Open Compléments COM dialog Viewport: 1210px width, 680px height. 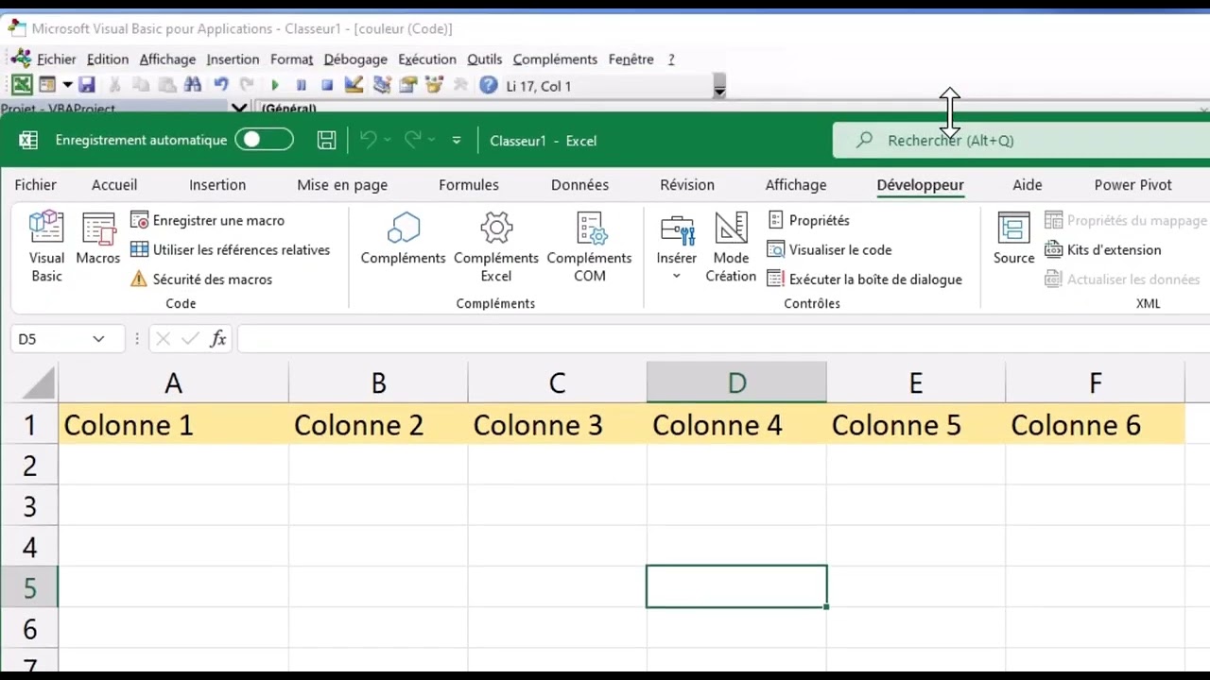(x=589, y=247)
